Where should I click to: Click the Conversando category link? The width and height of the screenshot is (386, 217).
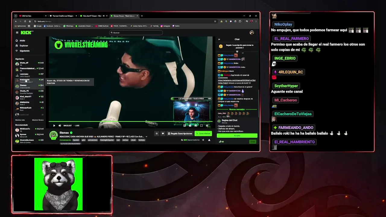[65, 140]
